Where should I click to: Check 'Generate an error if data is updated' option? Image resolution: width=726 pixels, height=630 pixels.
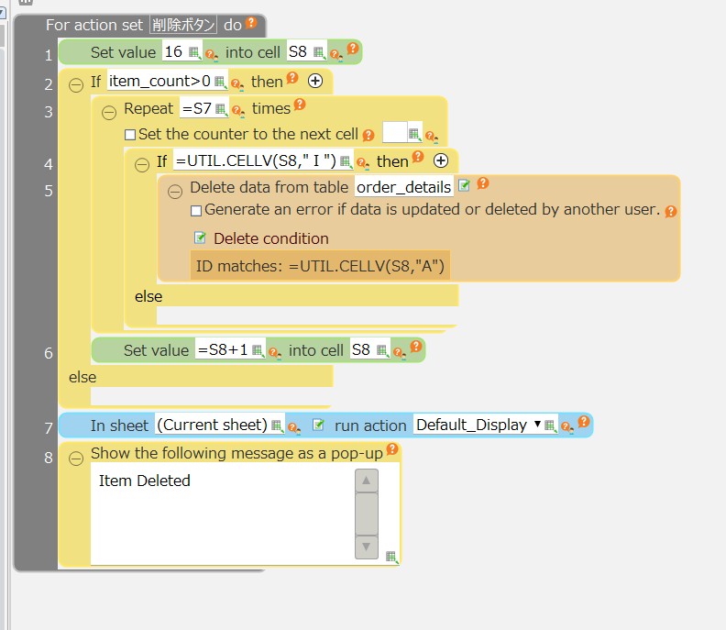click(196, 210)
